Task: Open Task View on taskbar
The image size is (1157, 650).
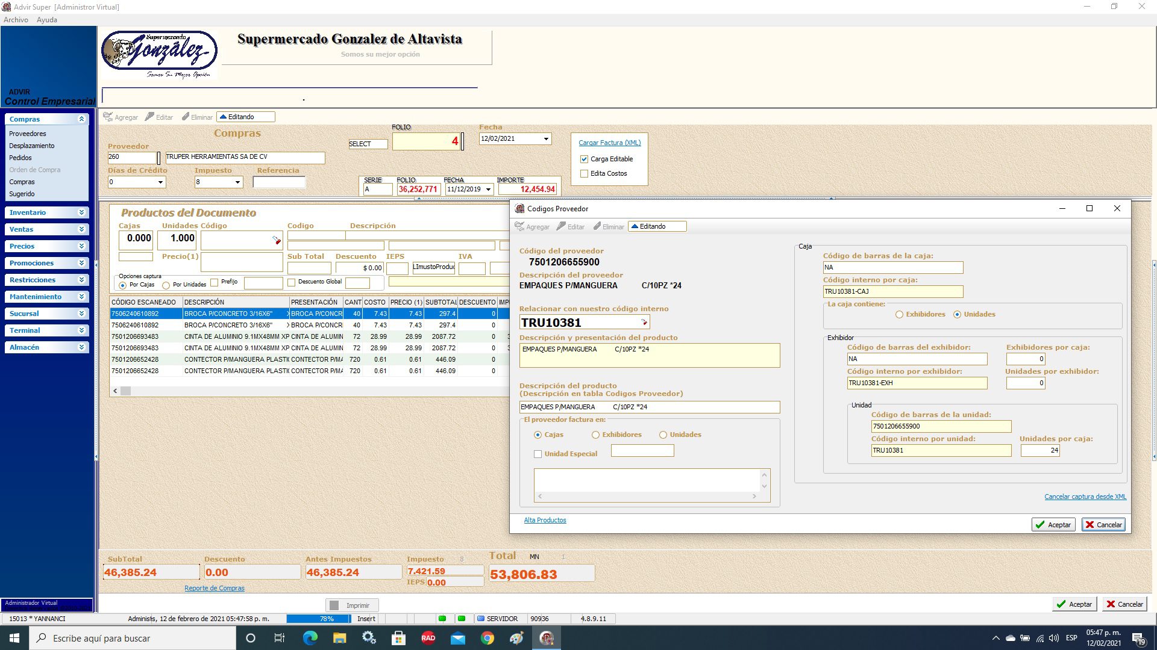Action: click(279, 638)
